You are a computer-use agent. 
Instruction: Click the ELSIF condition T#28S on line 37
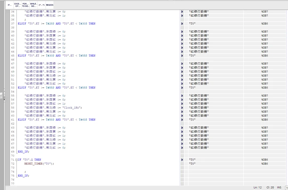click(x=50, y=24)
